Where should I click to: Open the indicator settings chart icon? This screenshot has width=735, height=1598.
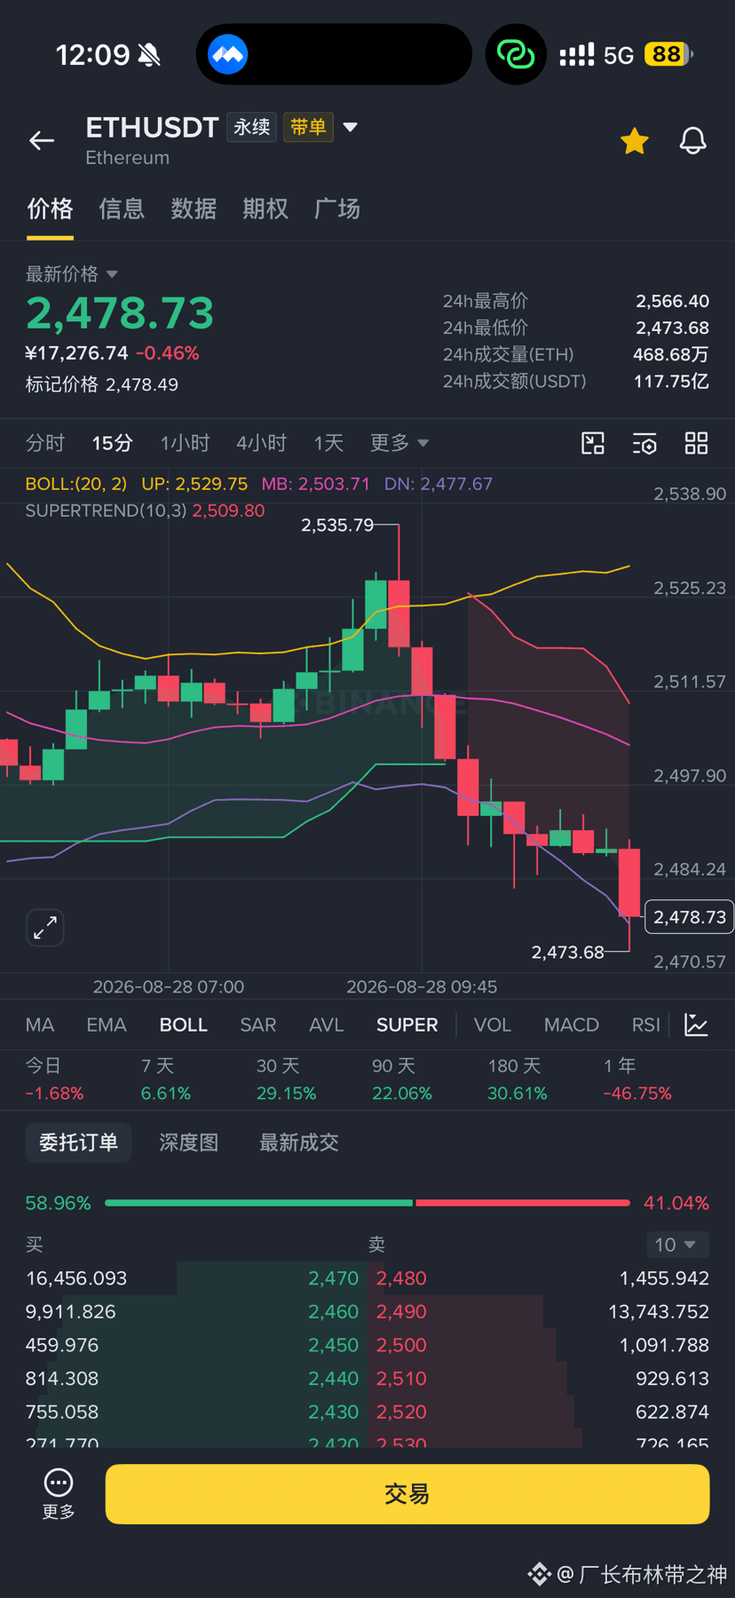point(697,1024)
